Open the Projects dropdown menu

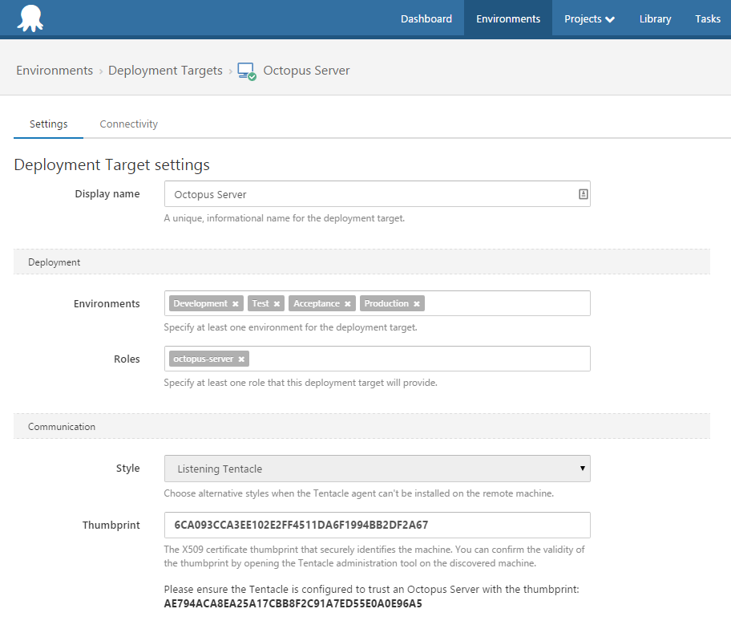pyautogui.click(x=589, y=18)
